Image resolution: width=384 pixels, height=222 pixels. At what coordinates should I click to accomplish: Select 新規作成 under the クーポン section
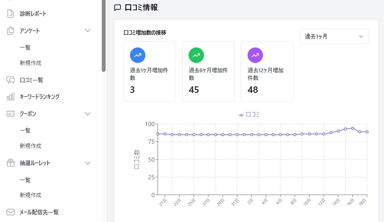30,146
